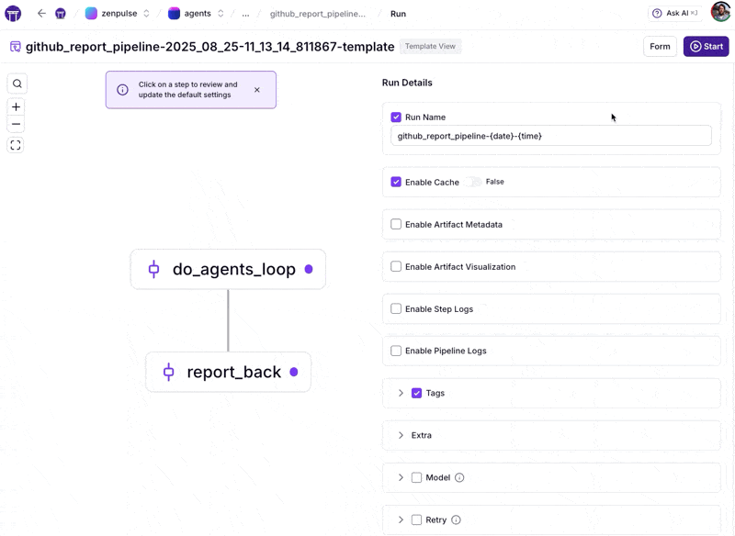Click the Retry info icon
The image size is (735, 536).
point(456,519)
